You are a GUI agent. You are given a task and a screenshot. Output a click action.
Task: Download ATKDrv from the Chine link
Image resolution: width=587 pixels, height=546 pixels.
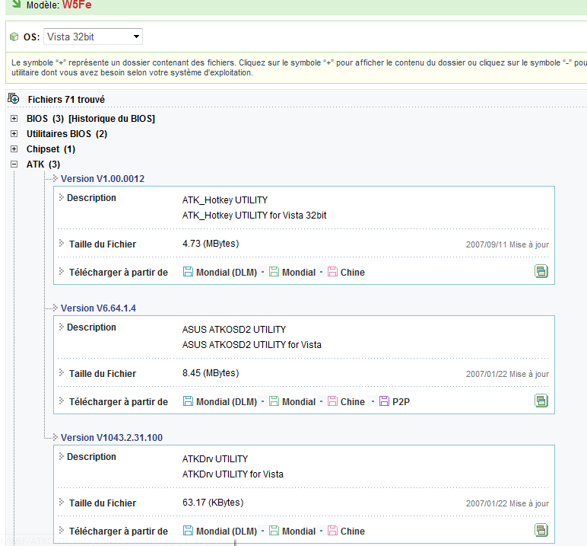coord(352,531)
